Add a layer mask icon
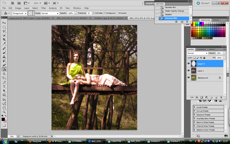This screenshot has width=230, height=144. (x=202, y=97)
